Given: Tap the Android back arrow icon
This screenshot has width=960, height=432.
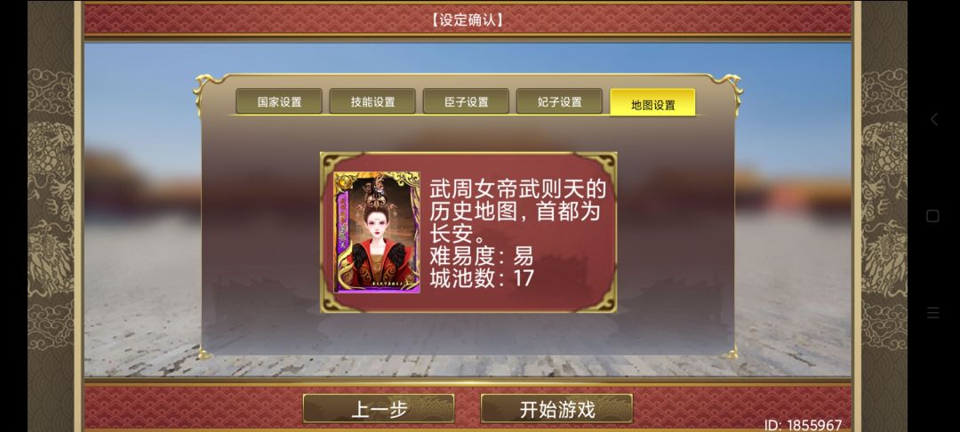Looking at the screenshot, I should tap(933, 119).
